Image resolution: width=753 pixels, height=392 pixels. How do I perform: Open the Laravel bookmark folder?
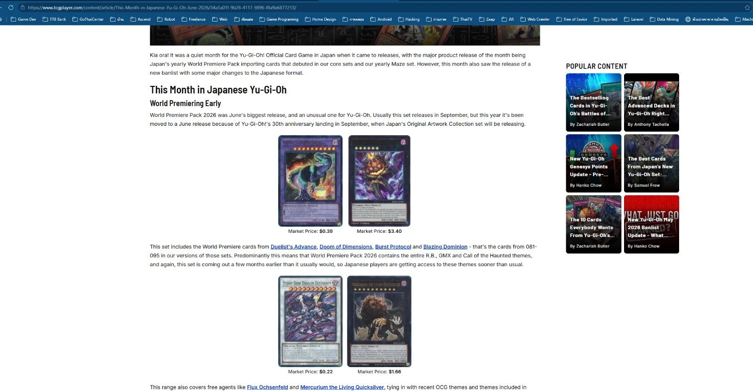[x=633, y=19]
